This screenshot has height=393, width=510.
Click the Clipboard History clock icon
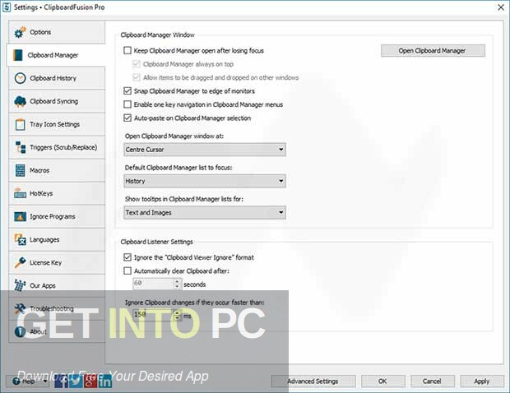(20, 78)
